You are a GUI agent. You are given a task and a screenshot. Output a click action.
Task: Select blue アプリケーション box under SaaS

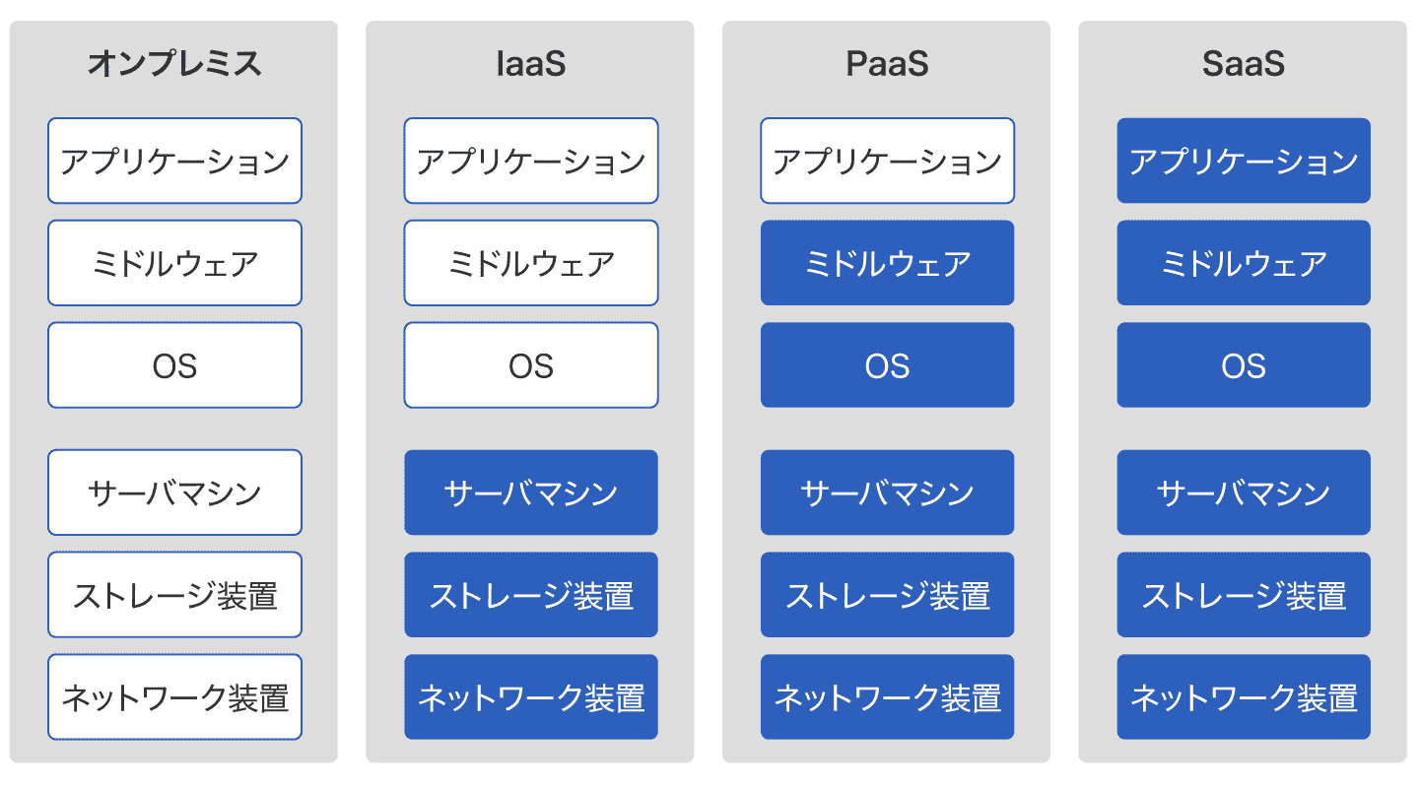click(1244, 161)
